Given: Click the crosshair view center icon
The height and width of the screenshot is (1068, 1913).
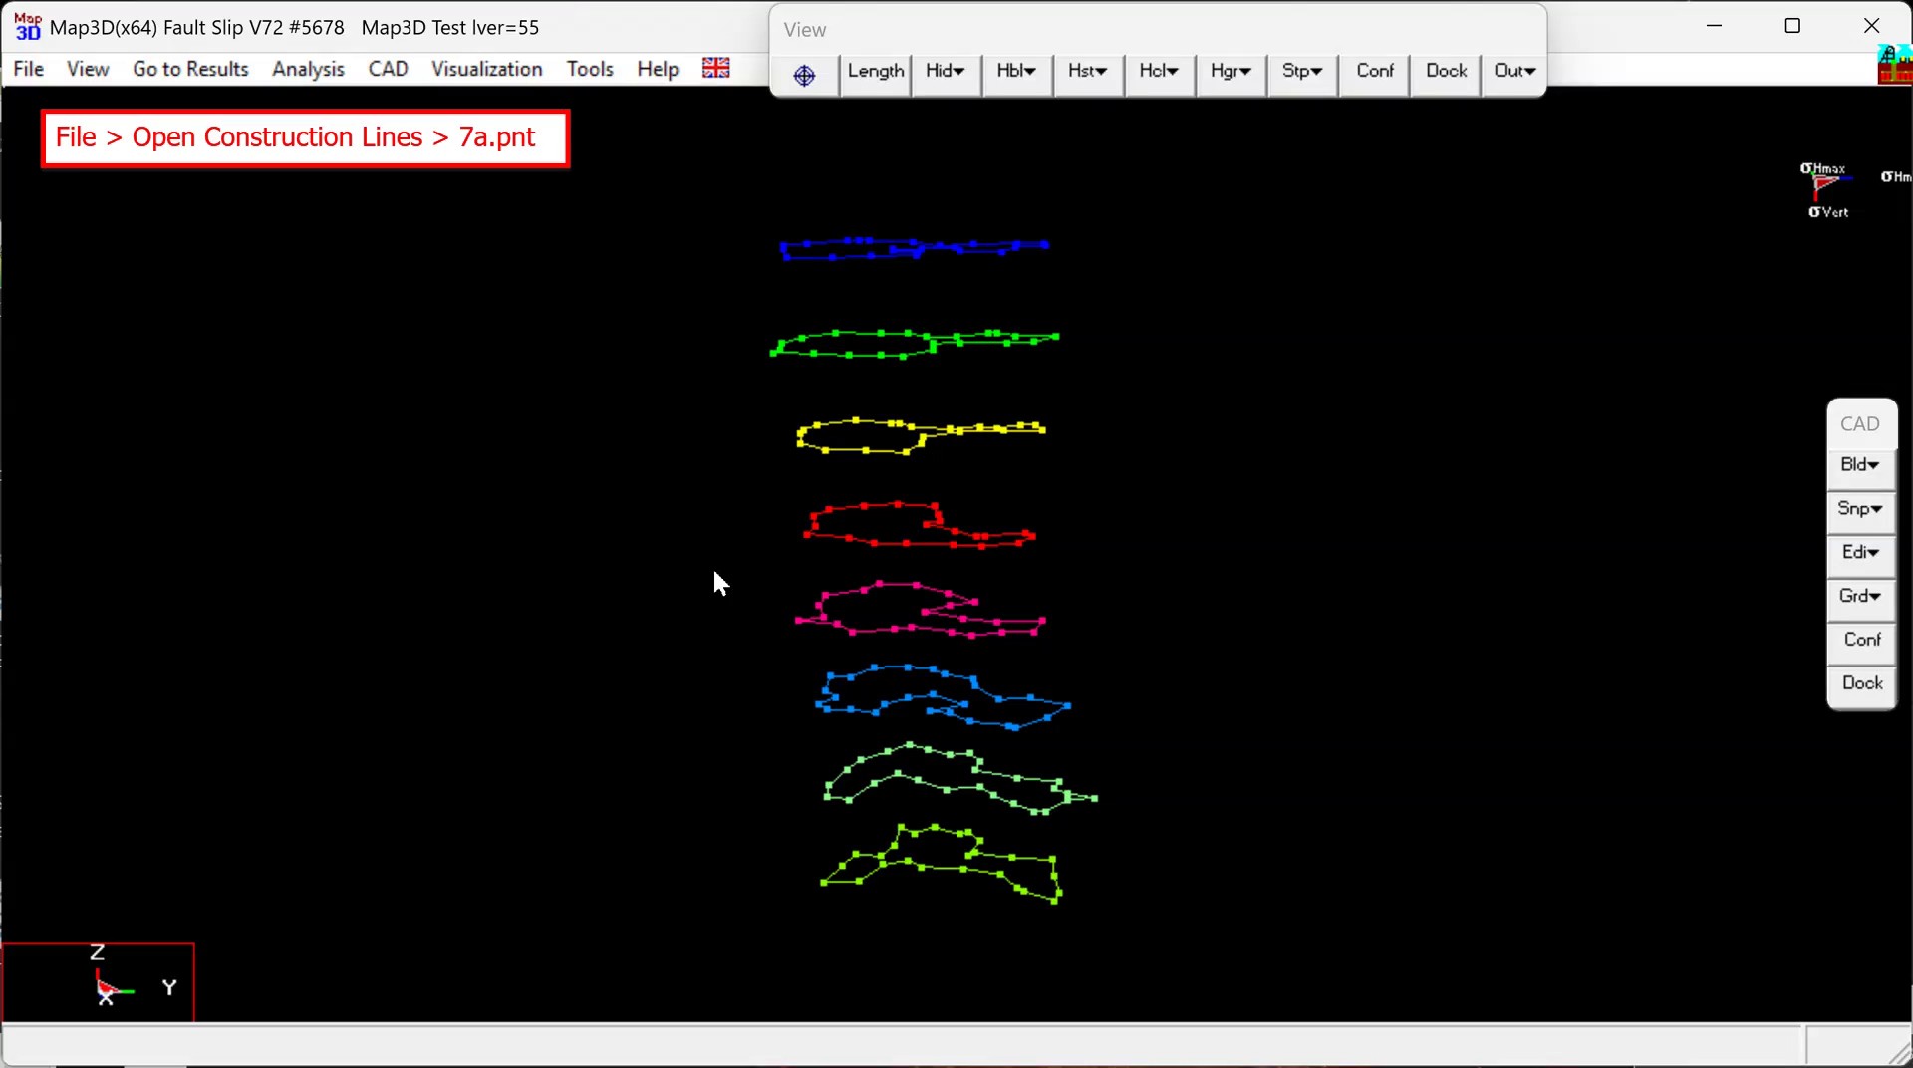Looking at the screenshot, I should point(804,75).
